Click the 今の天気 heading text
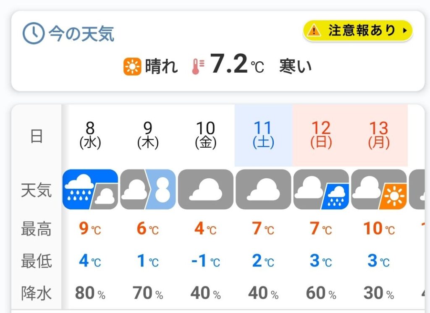The image size is (430, 313). [81, 34]
